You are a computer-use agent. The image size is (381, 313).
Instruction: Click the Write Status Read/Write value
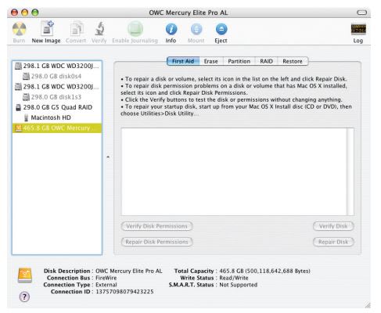(234, 278)
